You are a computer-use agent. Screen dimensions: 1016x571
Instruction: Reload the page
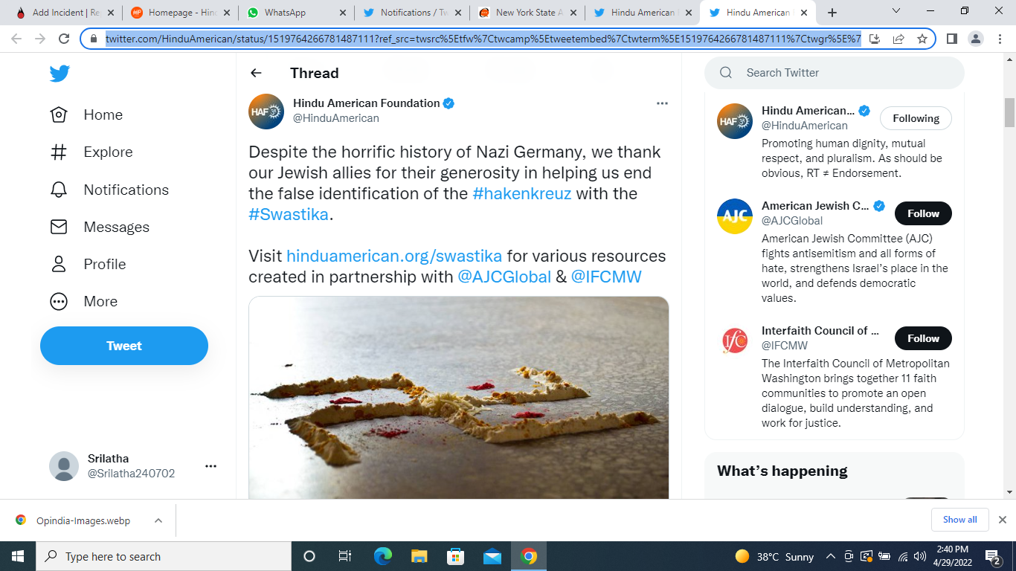(x=64, y=39)
